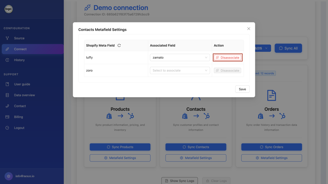Disassociate the luffy metafield

coord(227,57)
